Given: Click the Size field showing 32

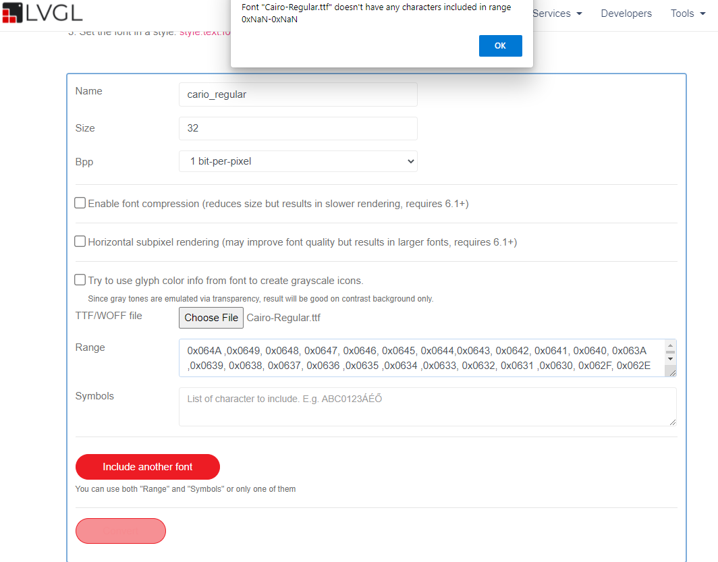Looking at the screenshot, I should point(298,128).
